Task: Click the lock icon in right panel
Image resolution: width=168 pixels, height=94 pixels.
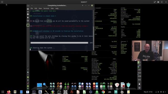Action: coord(139,84)
